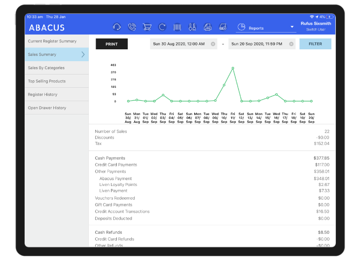Image resolution: width=361 pixels, height=261 pixels.
Task: Open the phone orders icon
Action: click(132, 28)
